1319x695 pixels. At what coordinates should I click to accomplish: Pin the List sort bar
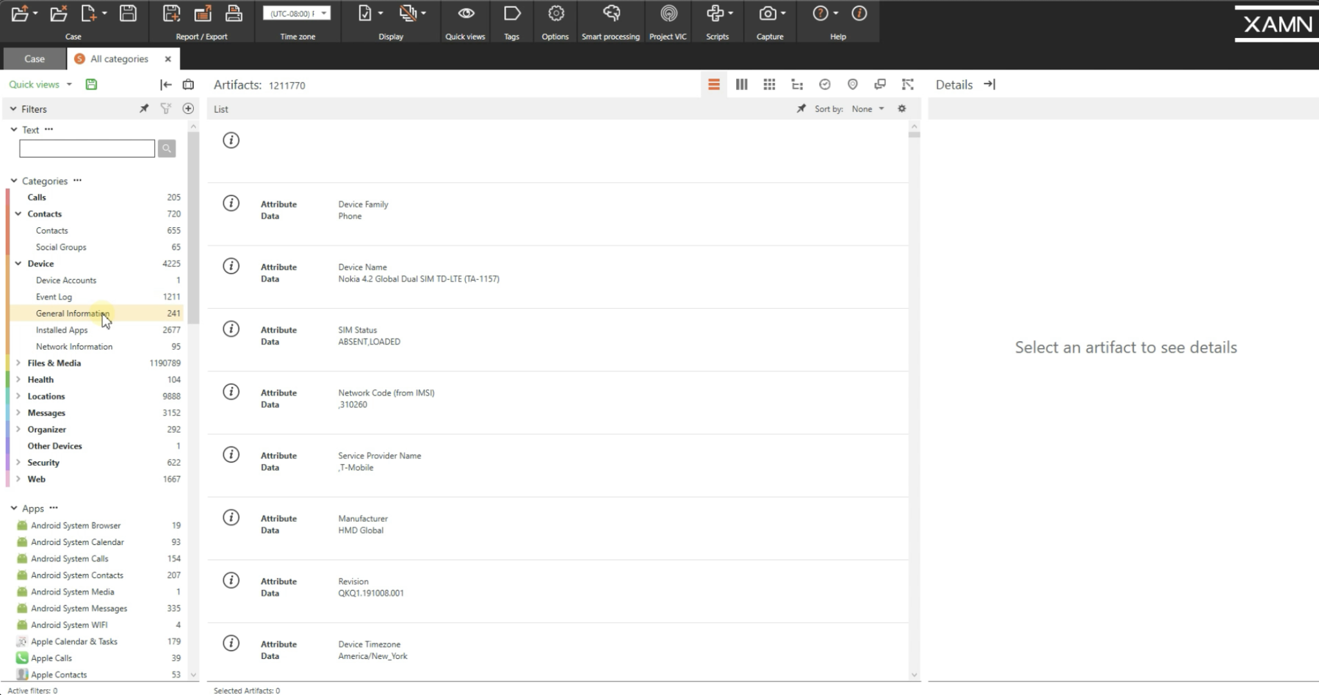pos(801,109)
